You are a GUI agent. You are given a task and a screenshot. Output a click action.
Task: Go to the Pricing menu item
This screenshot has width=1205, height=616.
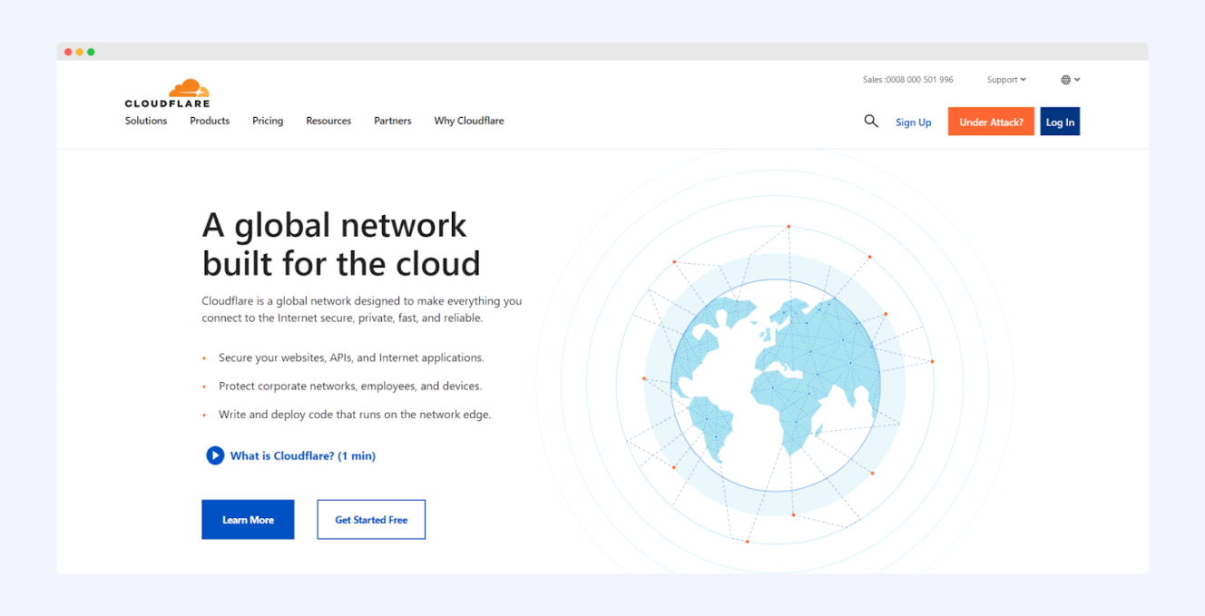click(268, 121)
